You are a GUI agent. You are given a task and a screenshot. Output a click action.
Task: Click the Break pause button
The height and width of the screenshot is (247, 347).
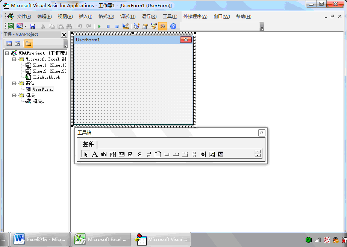(x=108, y=27)
